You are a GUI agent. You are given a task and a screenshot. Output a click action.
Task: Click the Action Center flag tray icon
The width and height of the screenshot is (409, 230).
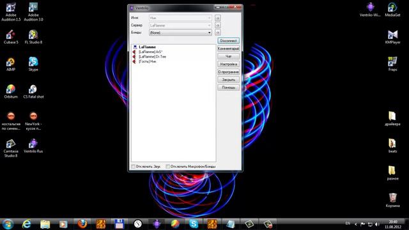click(x=363, y=224)
